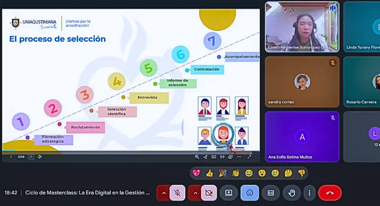Toggle closed captions
The width and height of the screenshot is (380, 206).
click(270, 193)
